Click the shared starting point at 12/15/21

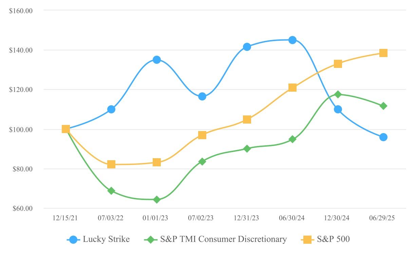pyautogui.click(x=66, y=129)
